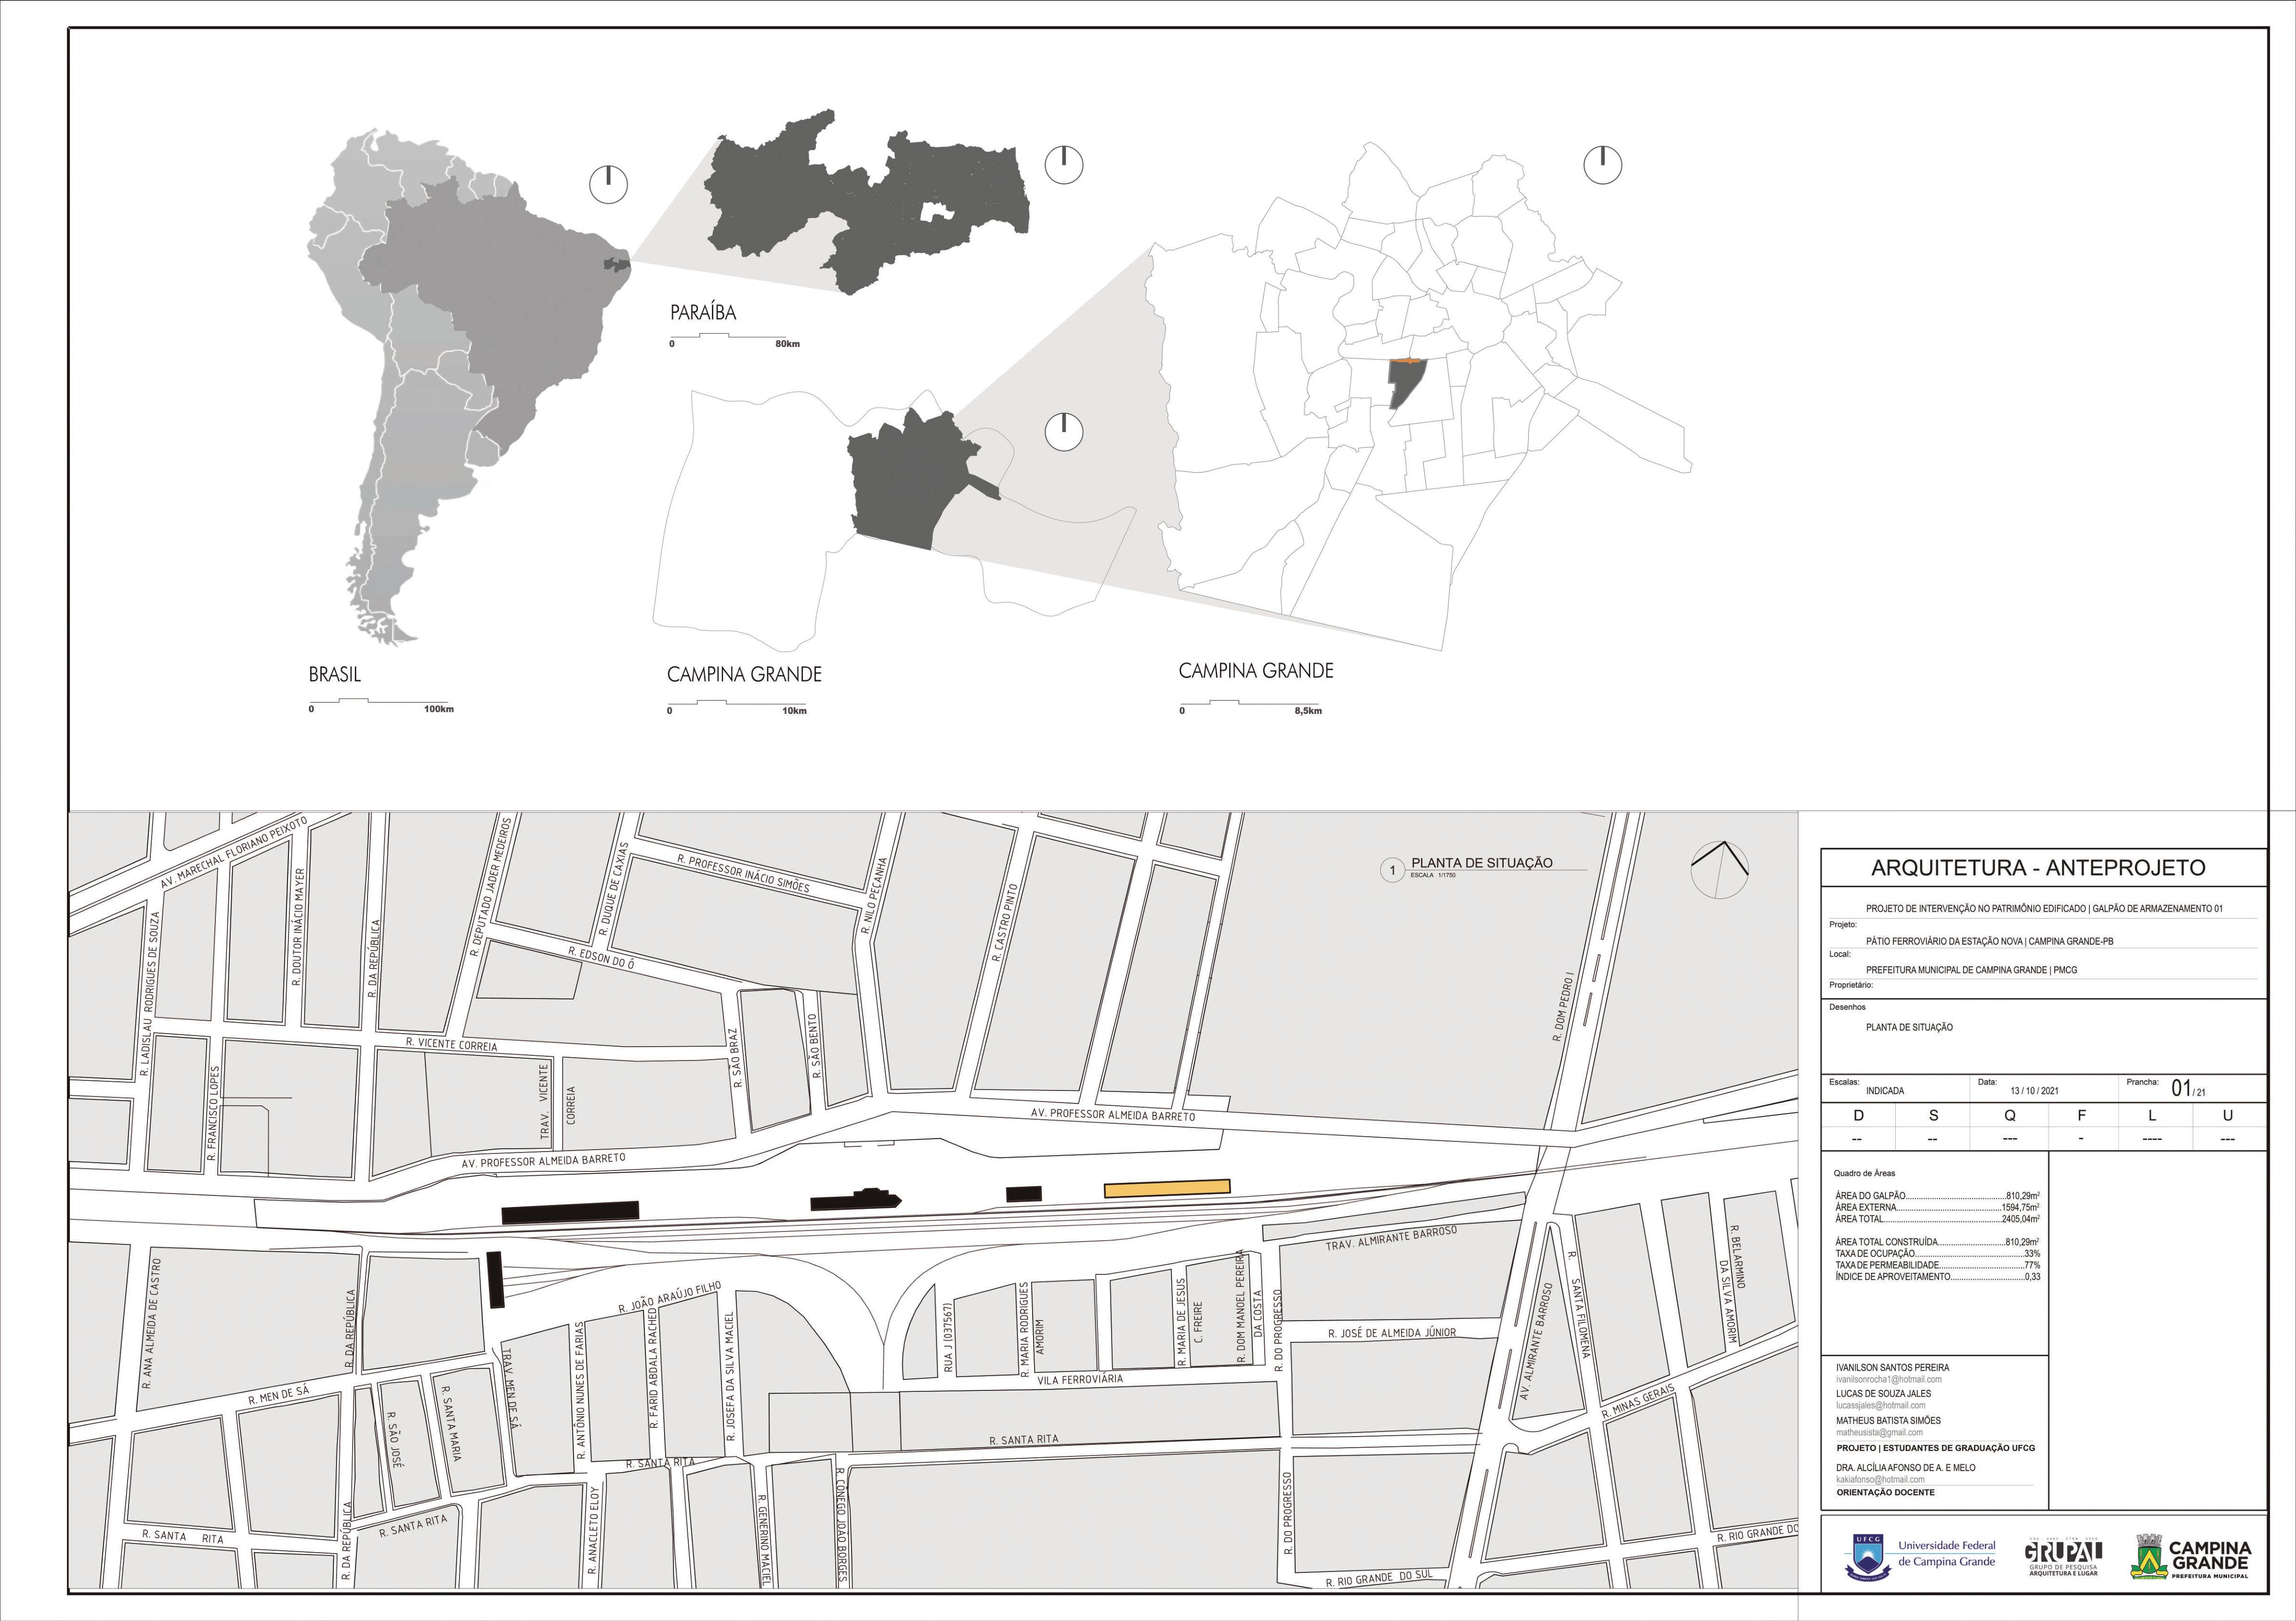
Task: Click the ivanilsonrocha1@hotmail.com email
Action: [x=1888, y=1379]
